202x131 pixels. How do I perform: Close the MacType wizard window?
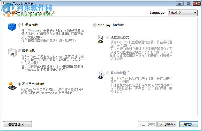(x=197, y=3)
